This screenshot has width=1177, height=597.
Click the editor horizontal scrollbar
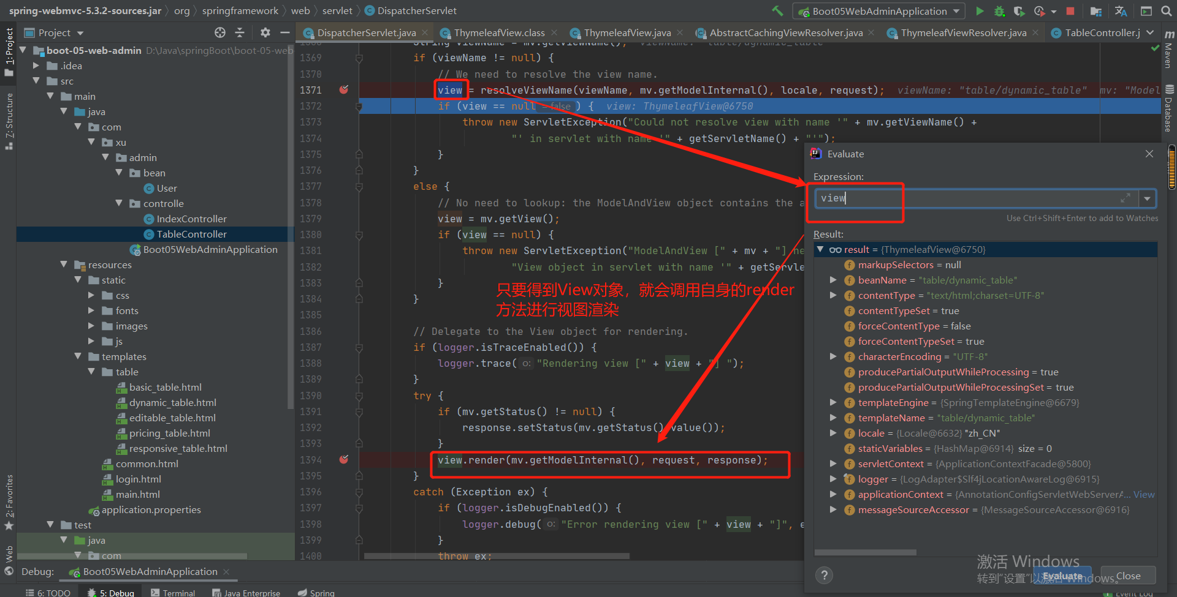(497, 556)
